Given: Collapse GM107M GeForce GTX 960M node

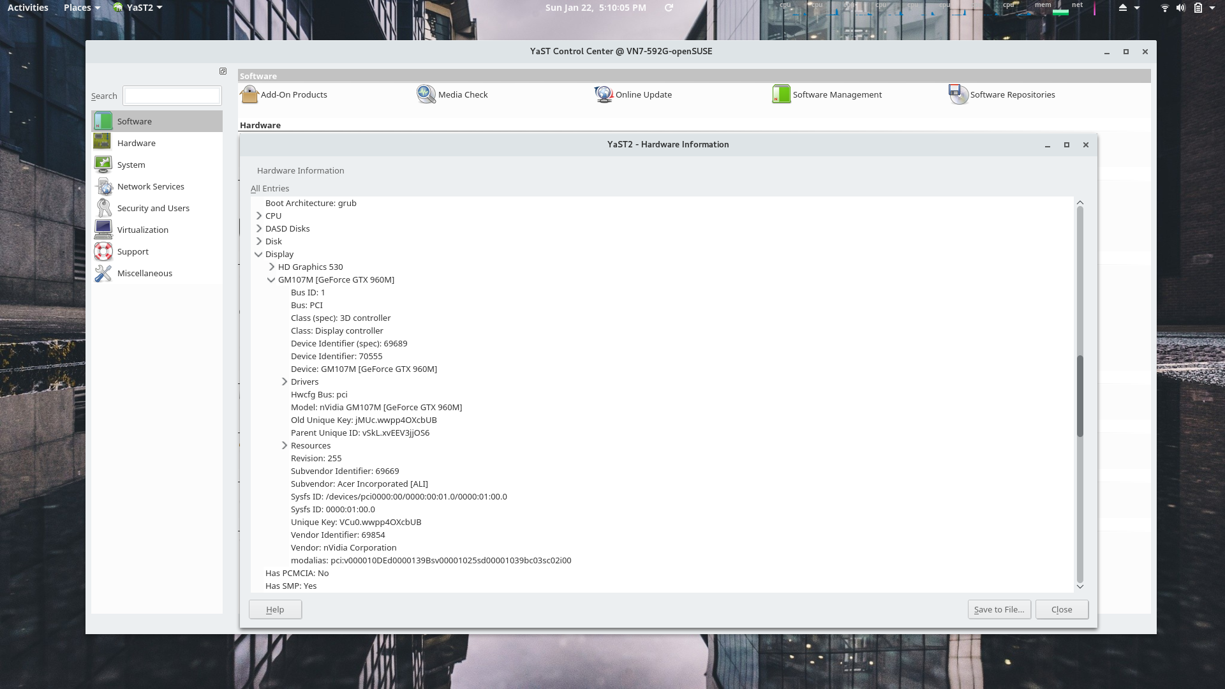Looking at the screenshot, I should (271, 279).
